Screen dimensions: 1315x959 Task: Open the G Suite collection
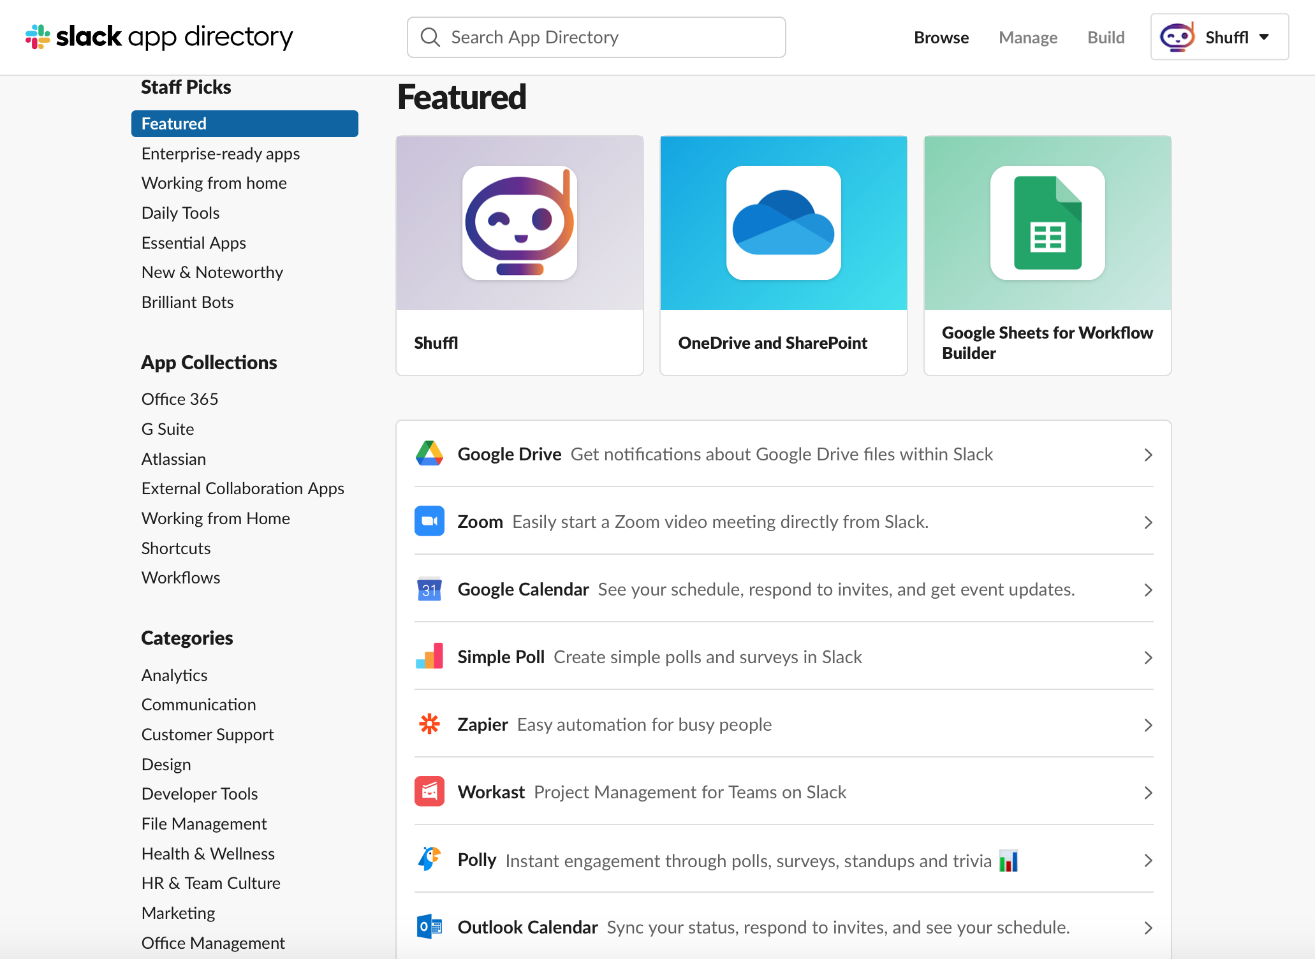[x=168, y=429]
